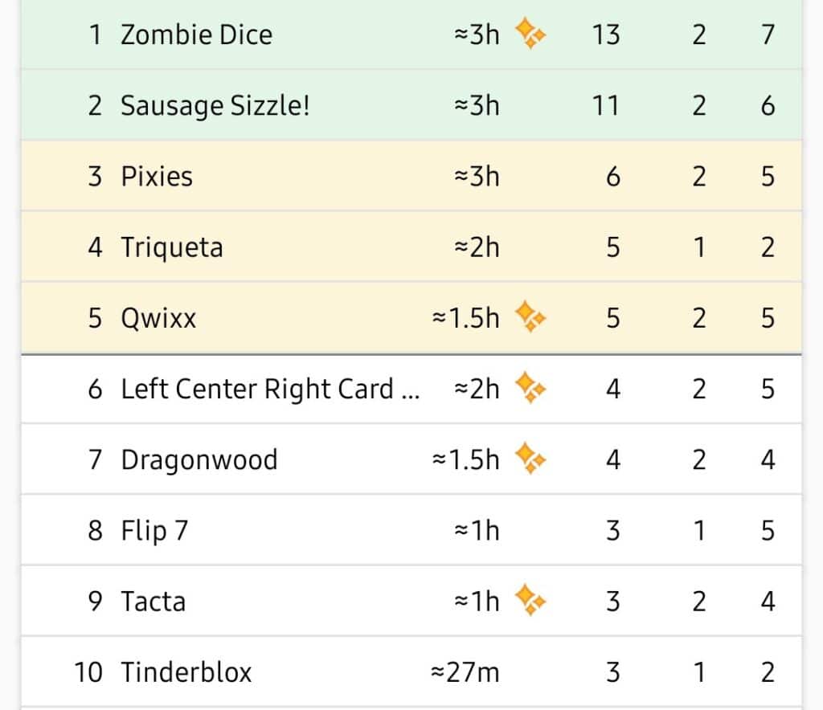Click the play count 13 for Zombie Dice

tap(606, 35)
